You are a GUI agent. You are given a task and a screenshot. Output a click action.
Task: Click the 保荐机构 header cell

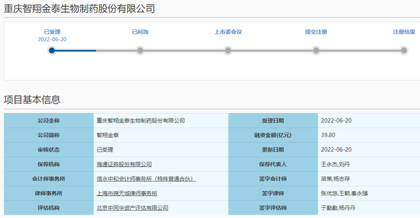[x=49, y=164]
